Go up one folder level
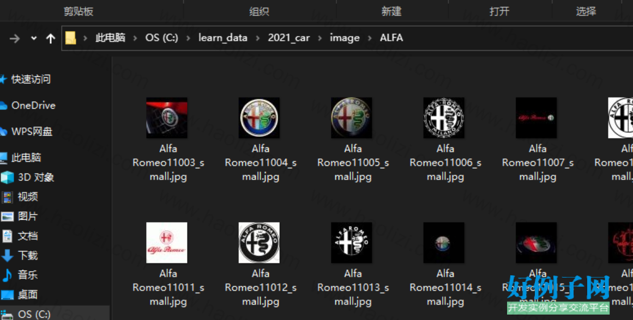Screen dimensions: 633x320 (51, 38)
